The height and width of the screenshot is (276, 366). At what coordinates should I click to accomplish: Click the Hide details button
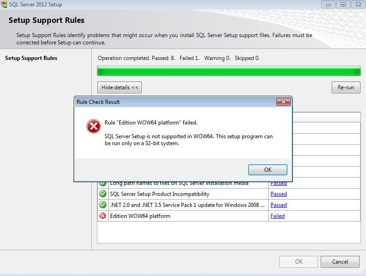(120, 87)
